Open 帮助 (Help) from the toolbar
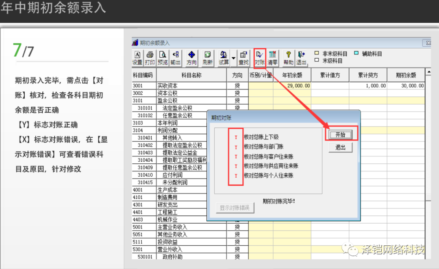Screen dimensions: 439x269 click(289, 58)
